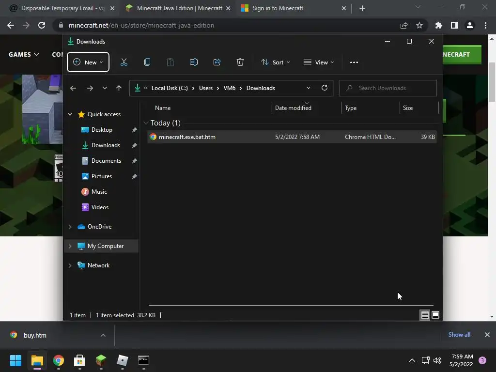This screenshot has width=496, height=372.
Task: Open Chrome three-dot menu
Action: click(x=485, y=25)
